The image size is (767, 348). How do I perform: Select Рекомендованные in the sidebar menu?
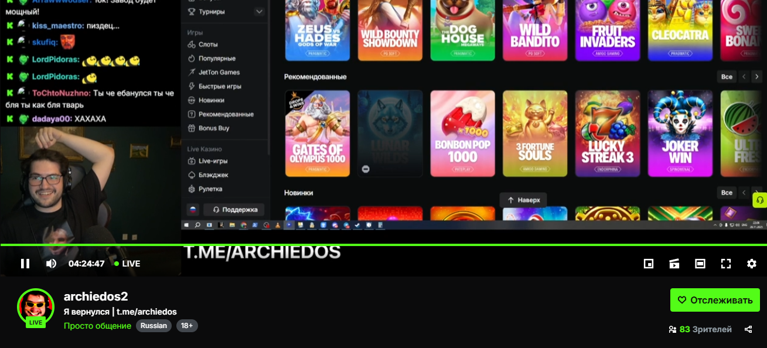pyautogui.click(x=226, y=114)
